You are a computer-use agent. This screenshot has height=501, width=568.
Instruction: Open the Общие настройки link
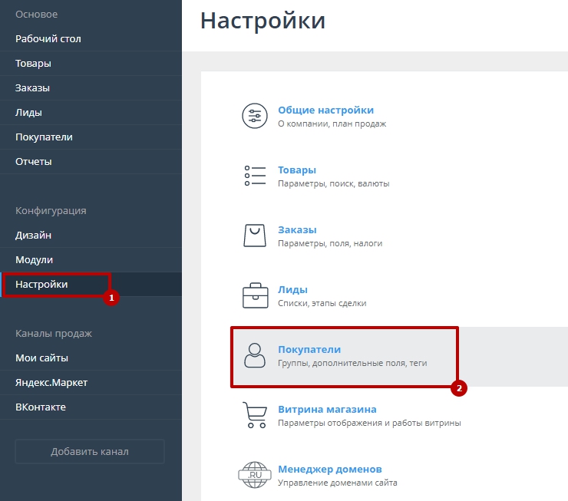pos(325,110)
